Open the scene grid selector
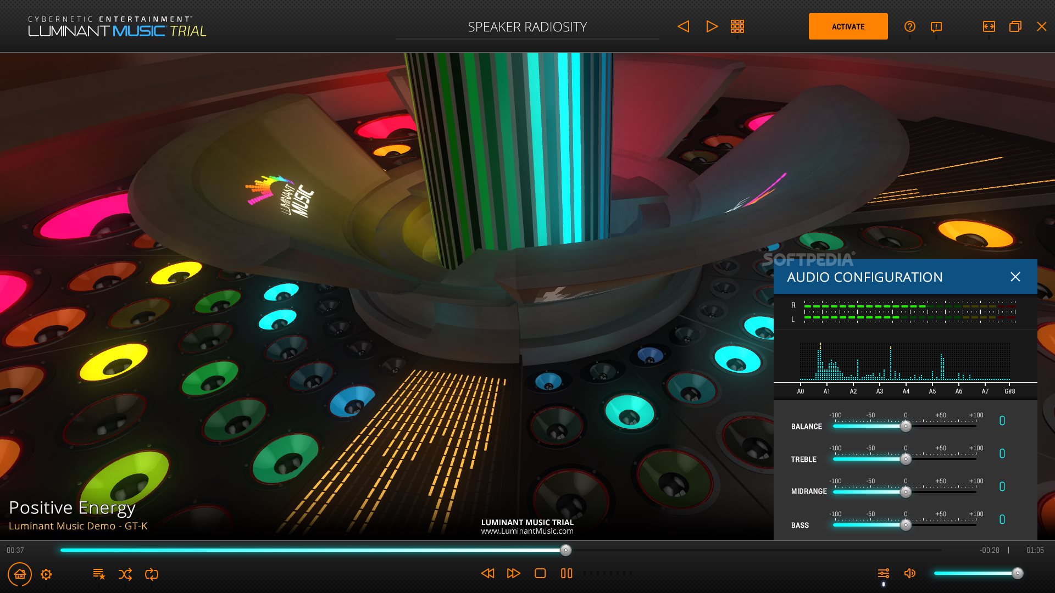The image size is (1055, 593). pyautogui.click(x=737, y=26)
